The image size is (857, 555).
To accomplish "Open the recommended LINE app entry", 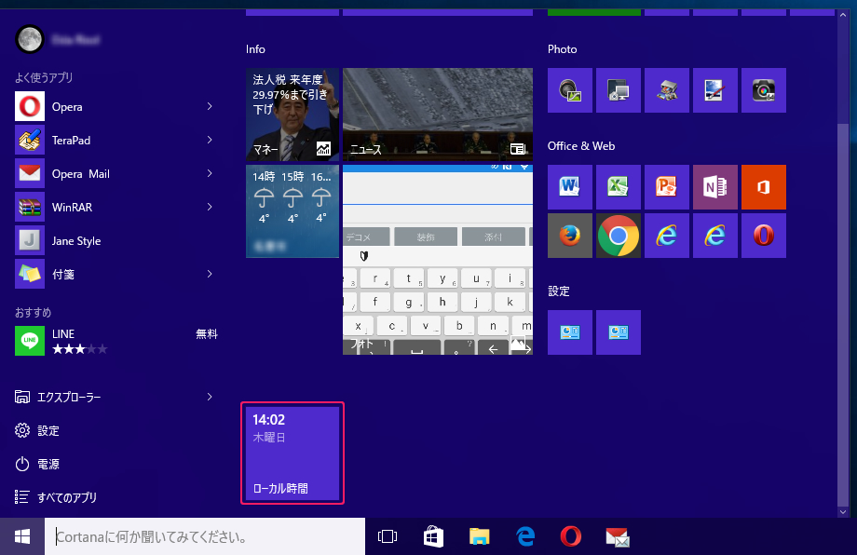I will click(x=116, y=340).
